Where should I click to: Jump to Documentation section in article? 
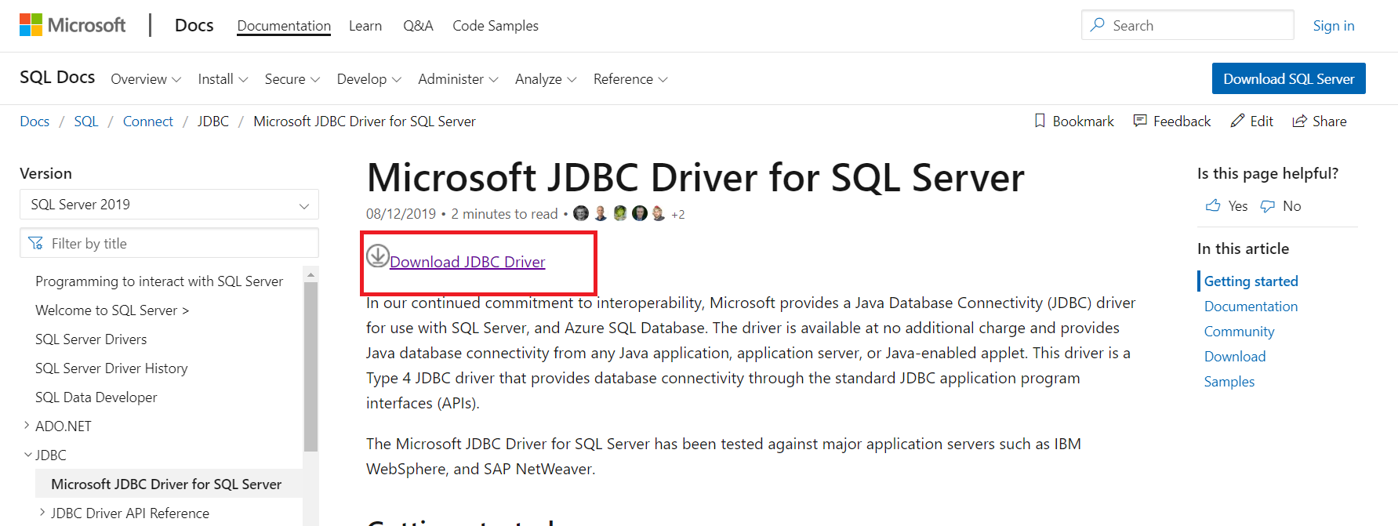1251,307
